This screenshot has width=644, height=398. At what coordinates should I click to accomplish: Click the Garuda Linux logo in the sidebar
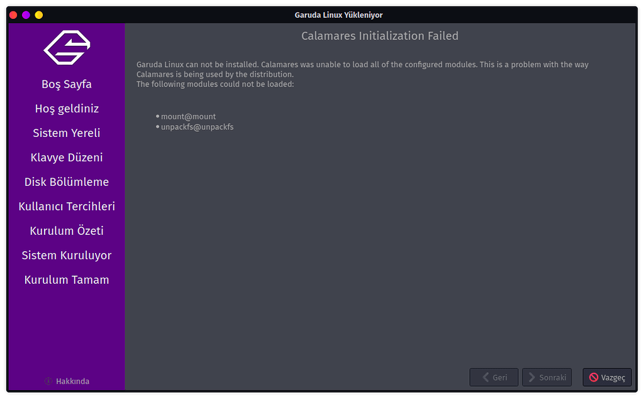pos(66,47)
